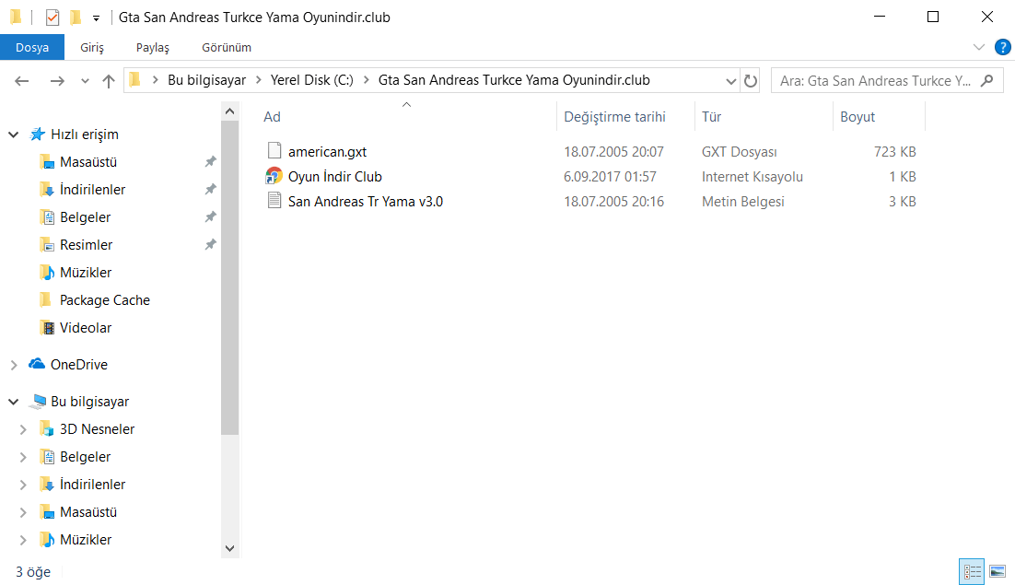
Task: Sort by Değiştirme tarihi column header
Action: (x=614, y=117)
